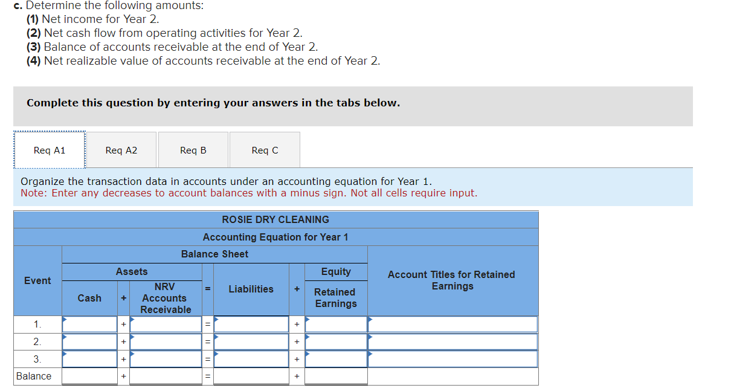Screen dimensions: 731x391
Task: Click the Cash cell for event 3
Action: click(x=89, y=359)
